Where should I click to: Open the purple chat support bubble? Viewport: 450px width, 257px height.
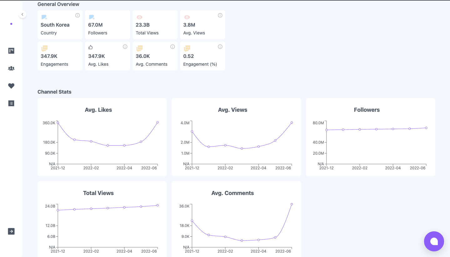click(x=434, y=241)
